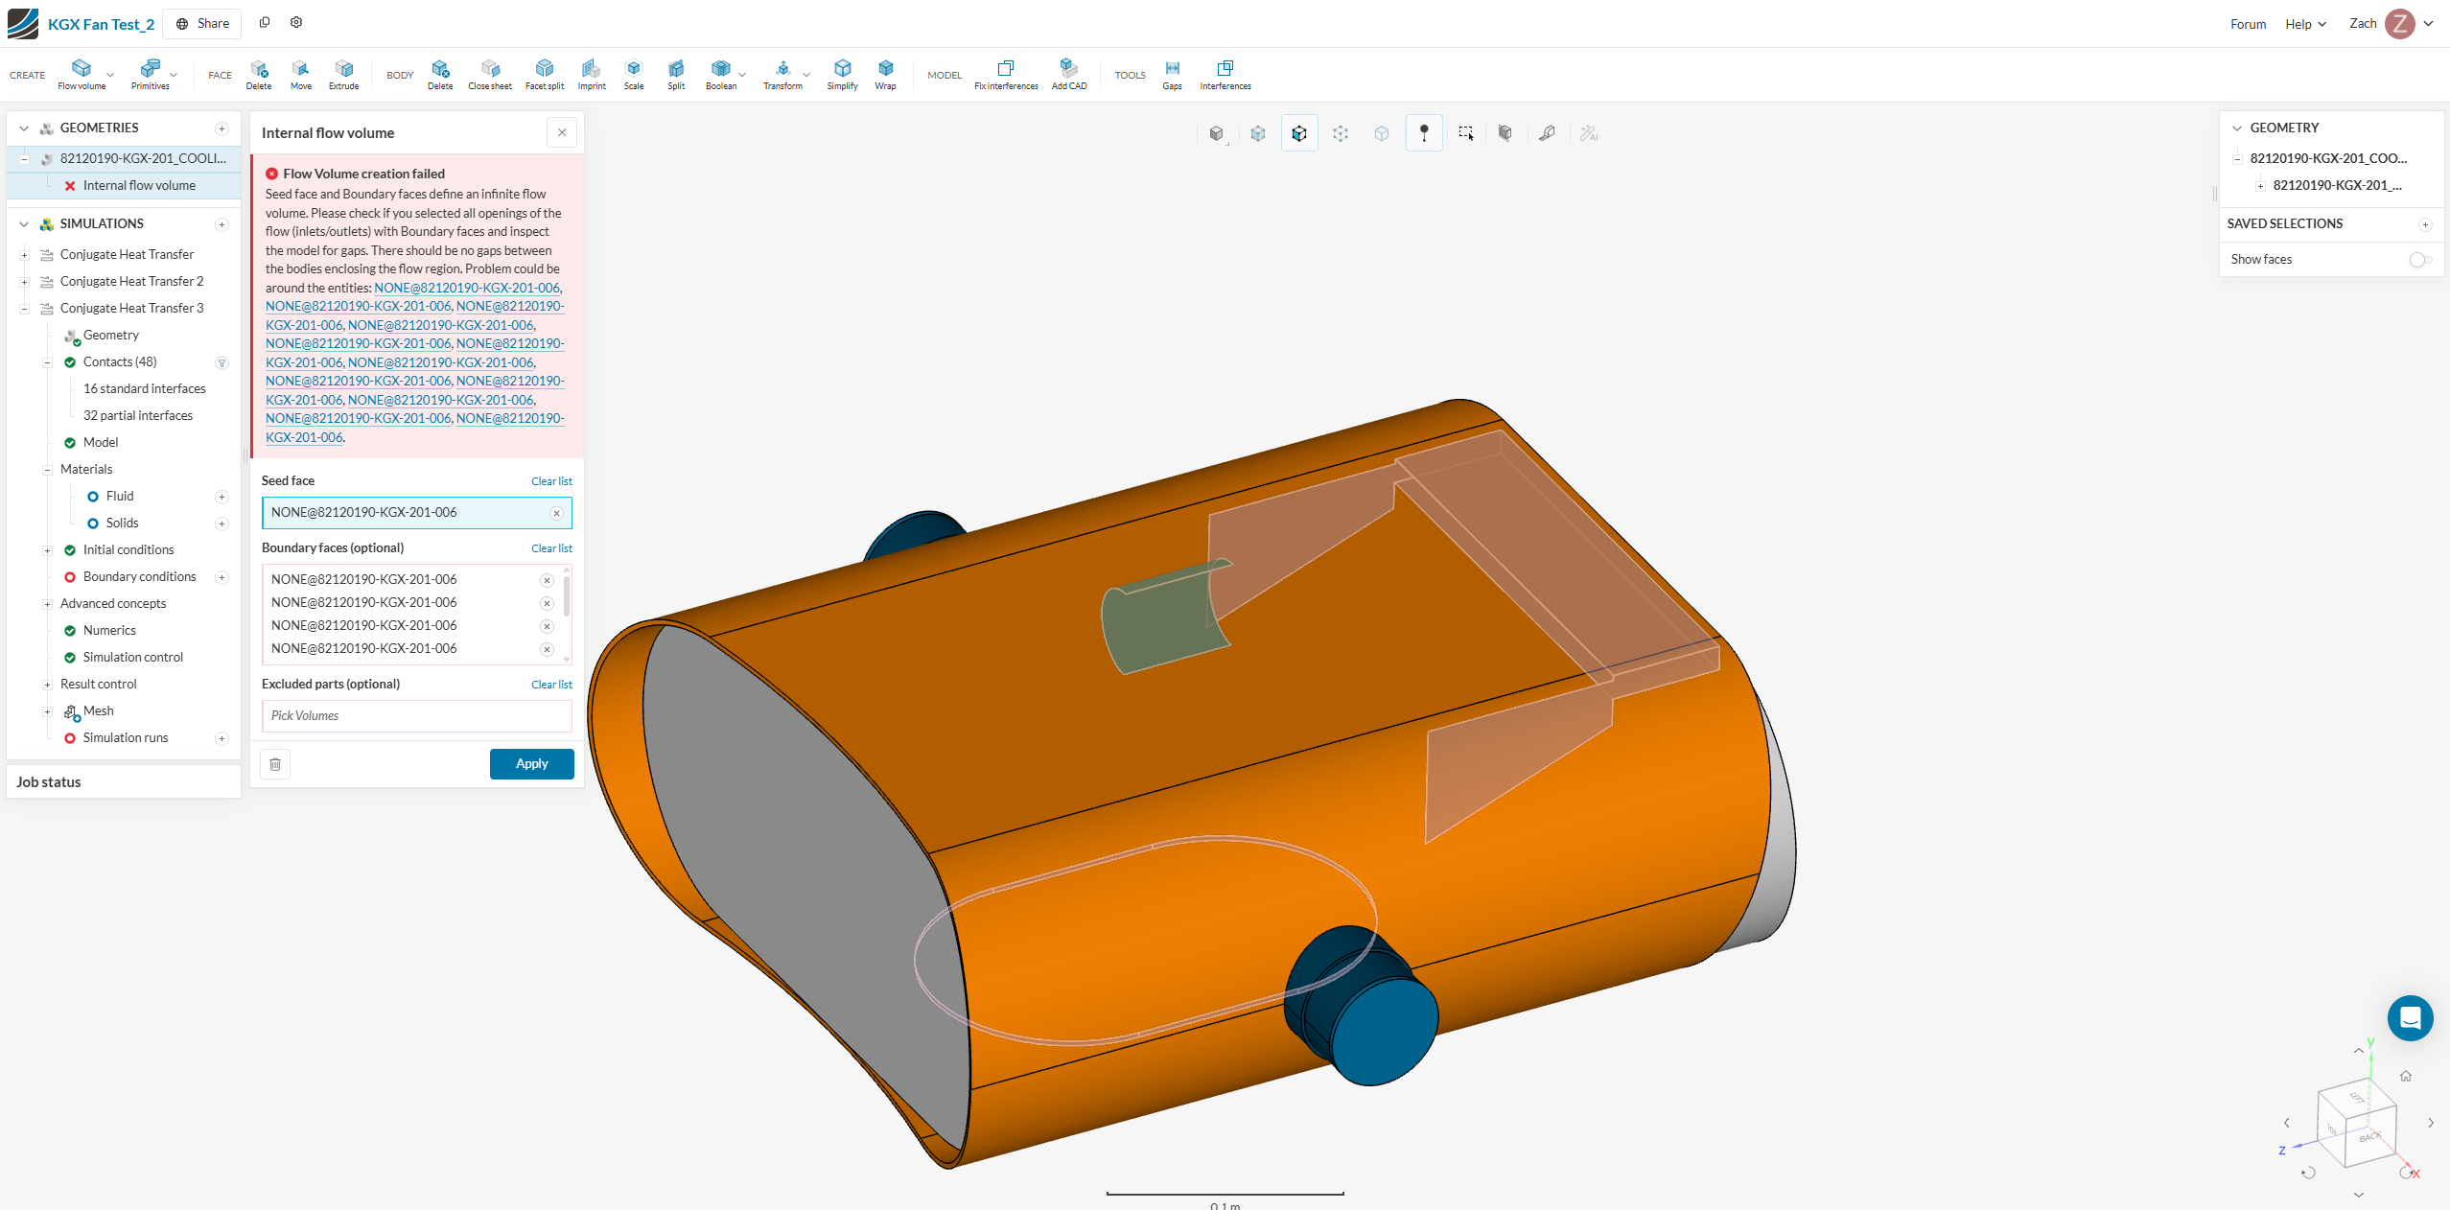The width and height of the screenshot is (2450, 1210).
Task: Open the Gaps tool
Action: point(1172,73)
